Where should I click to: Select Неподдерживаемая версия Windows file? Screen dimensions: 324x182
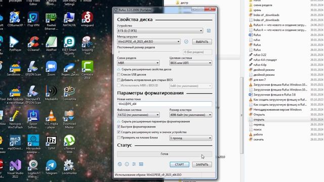tap(275, 110)
